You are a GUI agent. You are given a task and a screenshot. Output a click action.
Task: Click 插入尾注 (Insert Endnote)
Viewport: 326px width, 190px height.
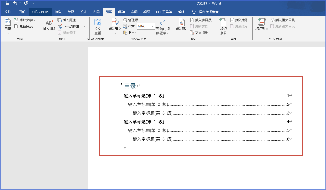click(66, 20)
